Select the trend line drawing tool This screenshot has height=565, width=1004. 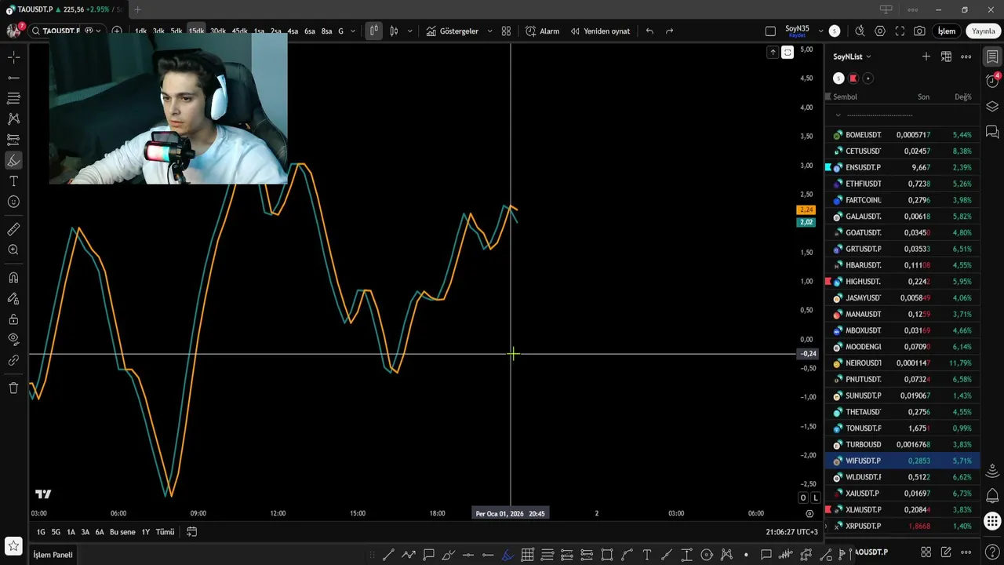(13, 78)
